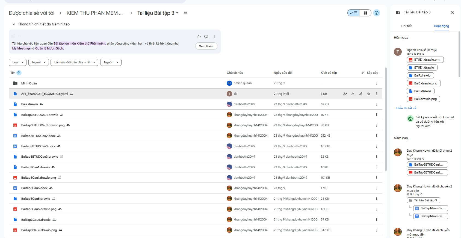This screenshot has width=461, height=238.
Task: Click file icon of Baitap3Cau5.drawio
Action: coord(15,199)
